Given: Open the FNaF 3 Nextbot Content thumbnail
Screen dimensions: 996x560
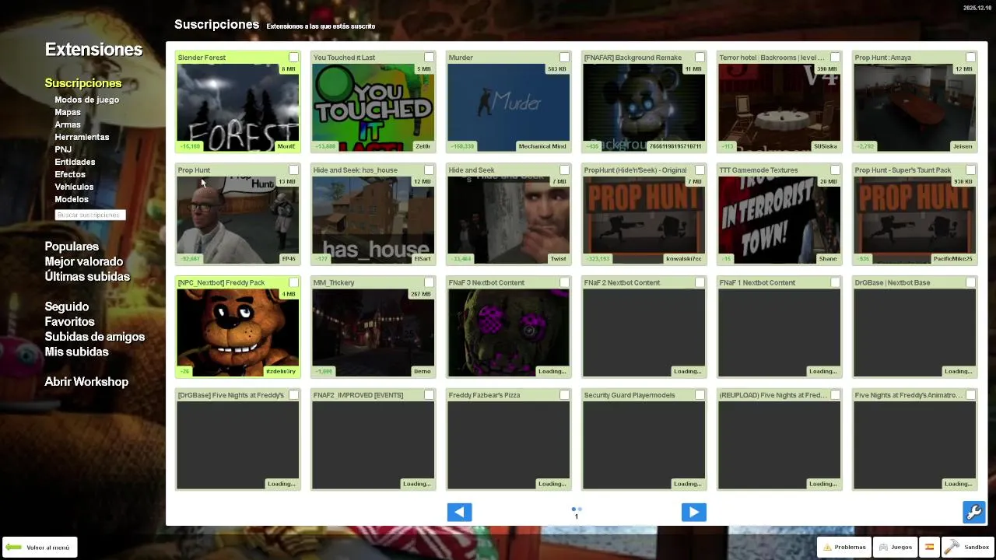Looking at the screenshot, I should pos(508,333).
